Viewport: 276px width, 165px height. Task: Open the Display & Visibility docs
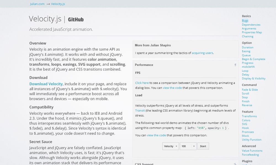254,78
